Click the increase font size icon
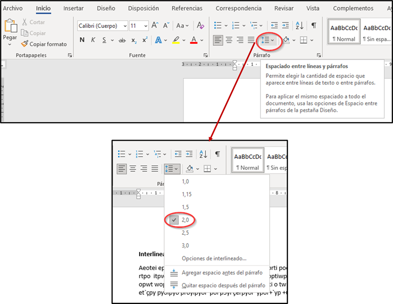This screenshot has width=393, height=304. pos(155,26)
